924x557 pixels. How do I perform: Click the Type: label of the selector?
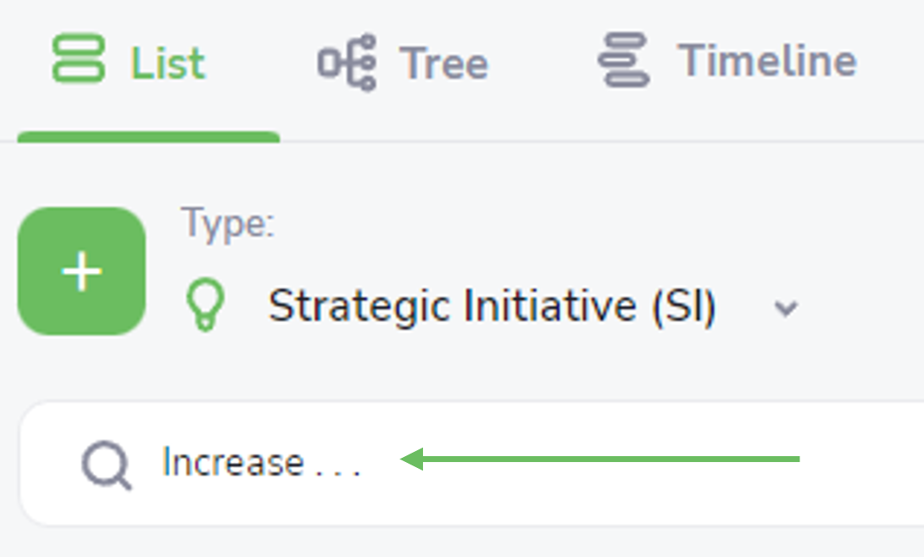(228, 224)
